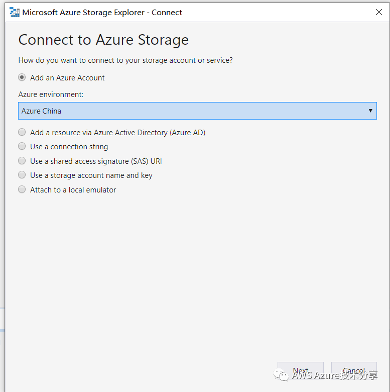The width and height of the screenshot is (390, 392).
Task: Click the dropdown arrow beside Azure China
Action: pyautogui.click(x=370, y=111)
